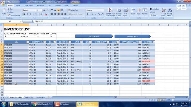This screenshot has width=191, height=107.
Task: Open Find & Select binoculars
Action: [x=170, y=12]
